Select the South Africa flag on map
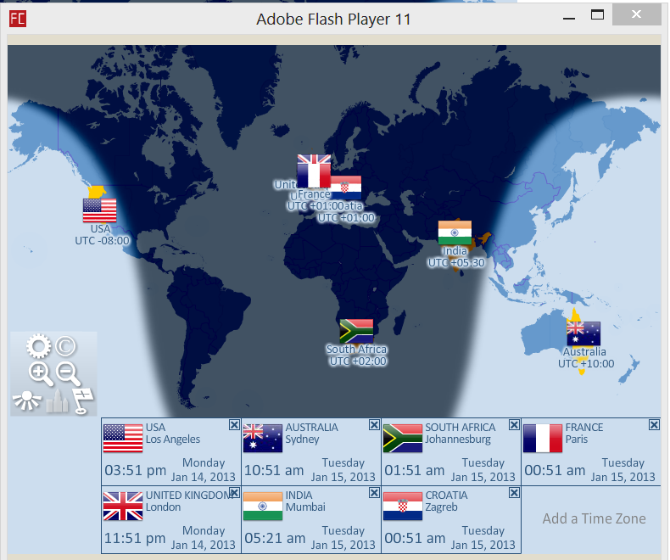 (x=356, y=331)
